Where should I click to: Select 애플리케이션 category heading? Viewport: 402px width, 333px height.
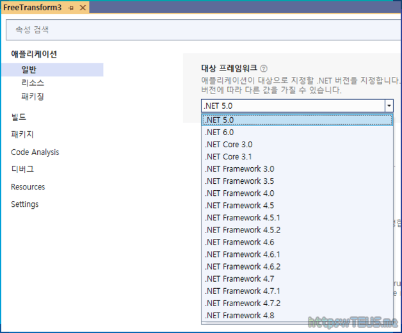34,54
